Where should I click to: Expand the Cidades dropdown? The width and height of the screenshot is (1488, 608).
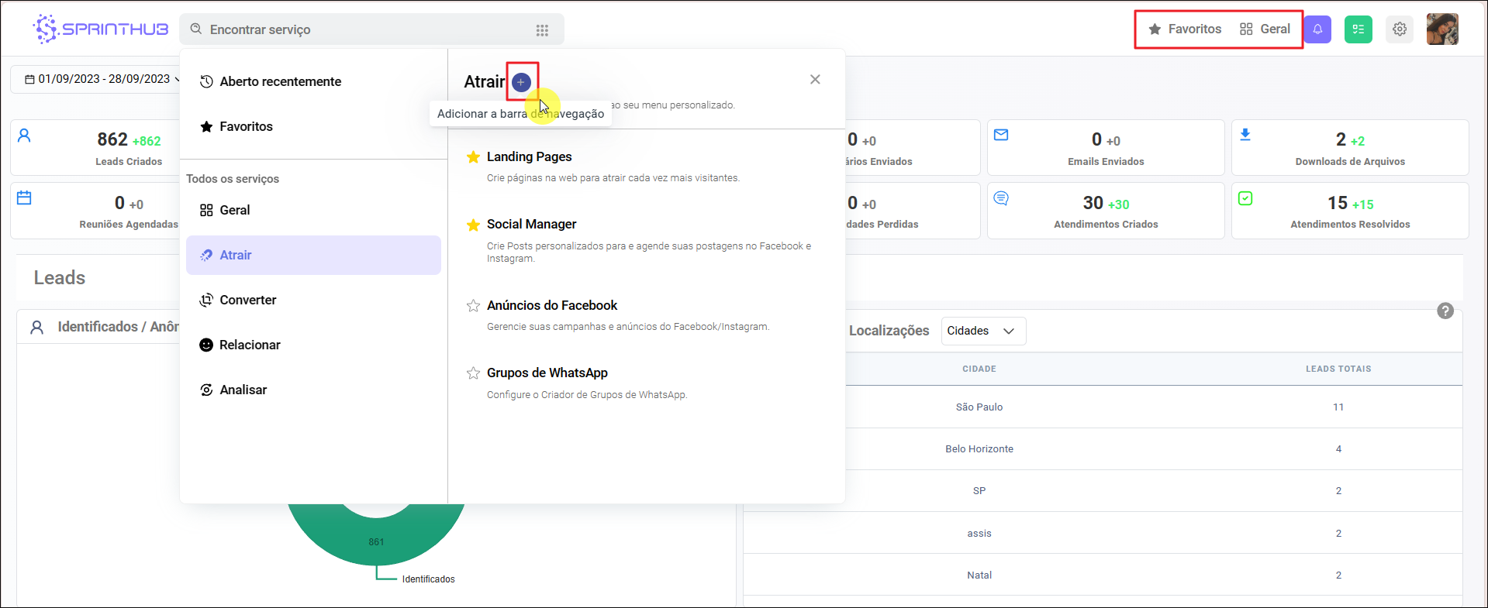[x=982, y=331]
